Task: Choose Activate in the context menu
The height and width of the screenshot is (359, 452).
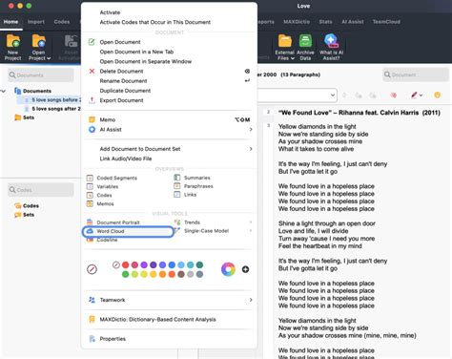Action: pos(110,12)
